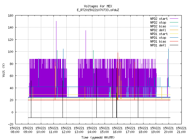Select the 'NPD2 stop' legend label
The height and width of the screenshot is (140, 187).
pyautogui.click(x=158, y=22)
